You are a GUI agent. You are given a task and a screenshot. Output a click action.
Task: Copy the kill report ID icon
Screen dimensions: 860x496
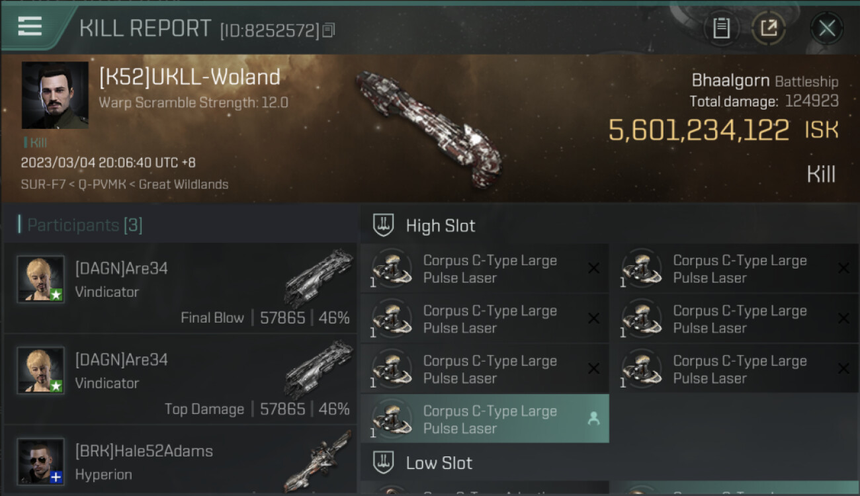(x=329, y=30)
